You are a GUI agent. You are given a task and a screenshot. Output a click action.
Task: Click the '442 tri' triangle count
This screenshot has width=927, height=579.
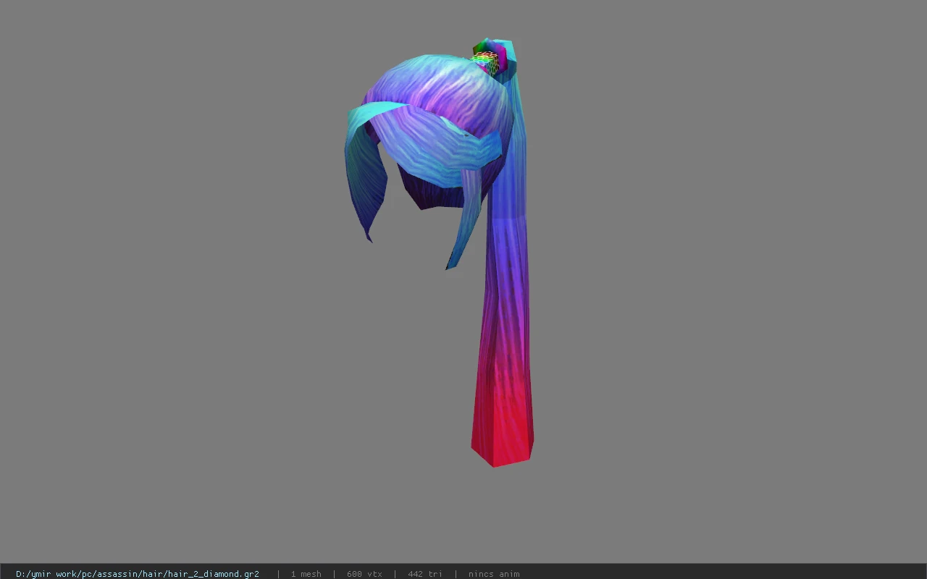(x=425, y=574)
